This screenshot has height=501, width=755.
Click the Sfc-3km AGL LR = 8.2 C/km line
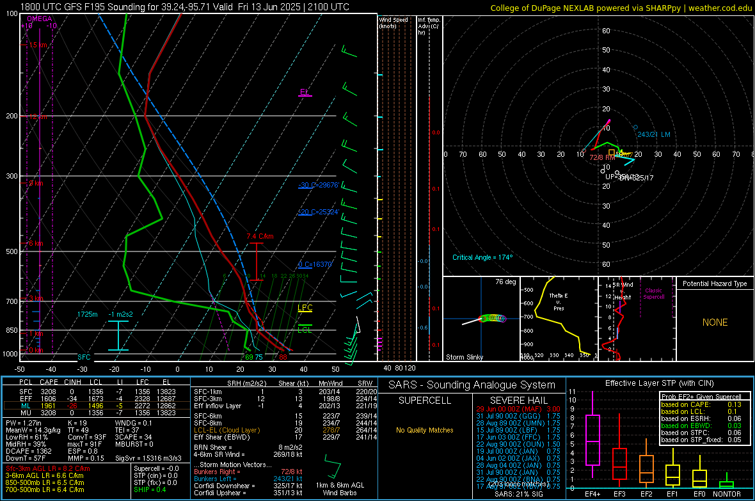(x=48, y=468)
